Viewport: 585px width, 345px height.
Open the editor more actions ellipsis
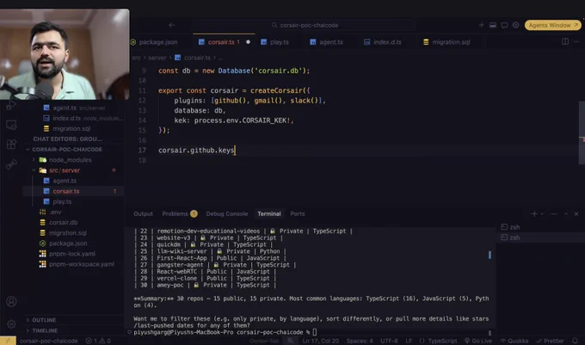[576, 41]
